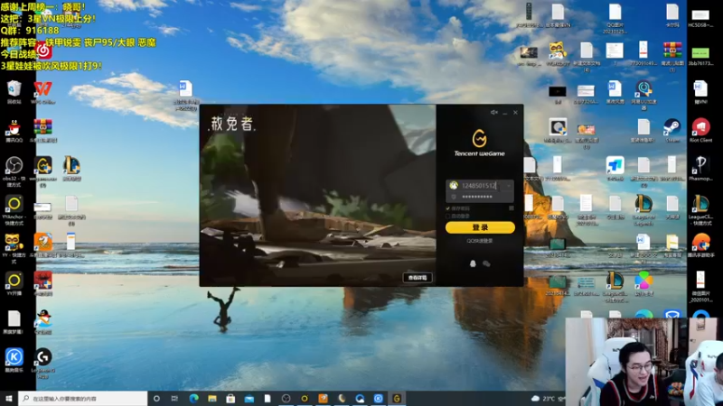Open the LeagueCL 快捷方式 shortcut
Viewport: 723px width, 406px height.
(x=700, y=210)
